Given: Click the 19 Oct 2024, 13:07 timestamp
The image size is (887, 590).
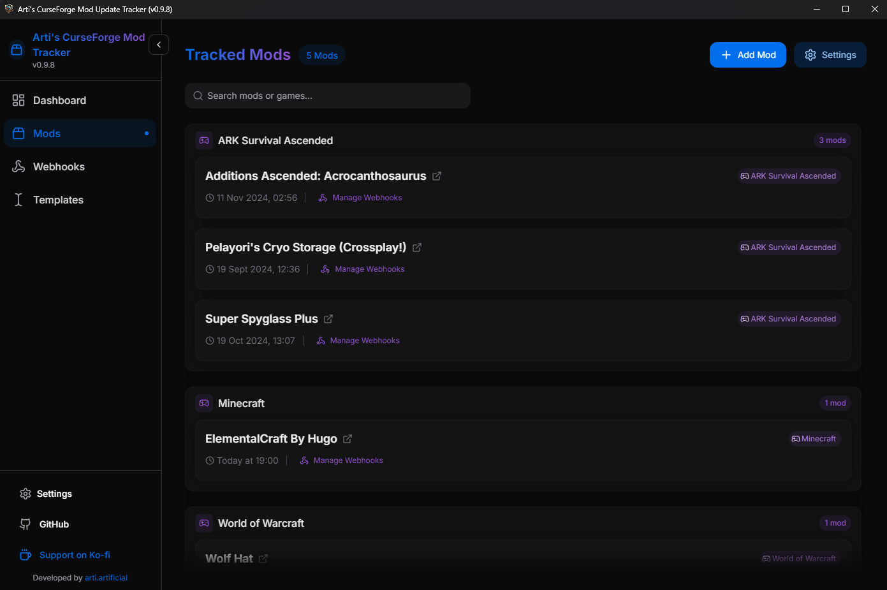Looking at the screenshot, I should pyautogui.click(x=250, y=341).
